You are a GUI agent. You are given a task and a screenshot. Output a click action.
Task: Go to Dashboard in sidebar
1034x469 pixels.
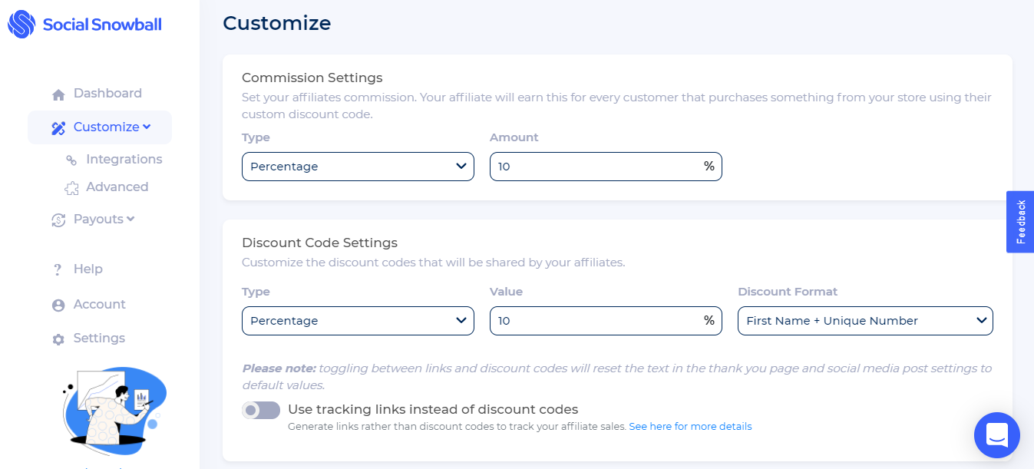pyautogui.click(x=107, y=94)
